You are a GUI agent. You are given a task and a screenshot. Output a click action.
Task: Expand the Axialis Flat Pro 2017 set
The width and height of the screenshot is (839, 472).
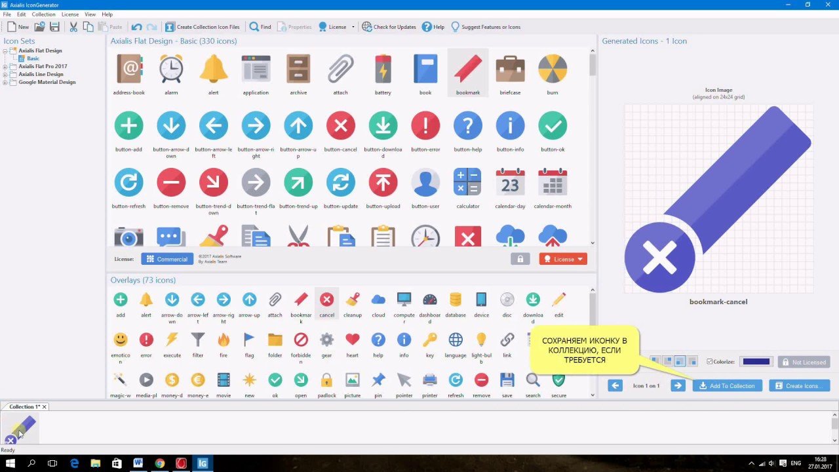coord(5,66)
